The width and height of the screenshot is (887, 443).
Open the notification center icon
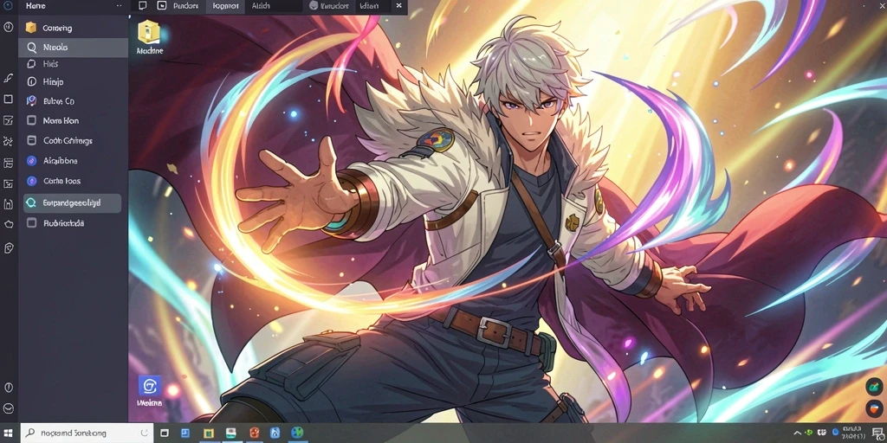click(877, 433)
